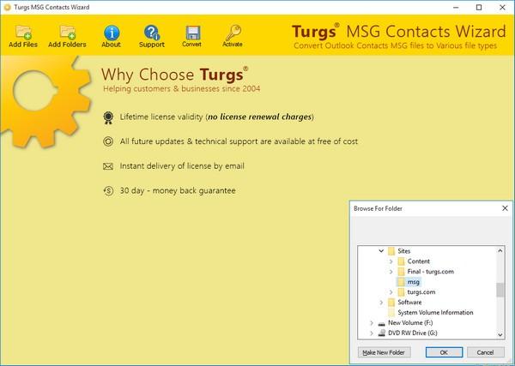Click the Turgs app icon in title bar
Image resolution: width=515 pixels, height=366 pixels.
[7, 7]
